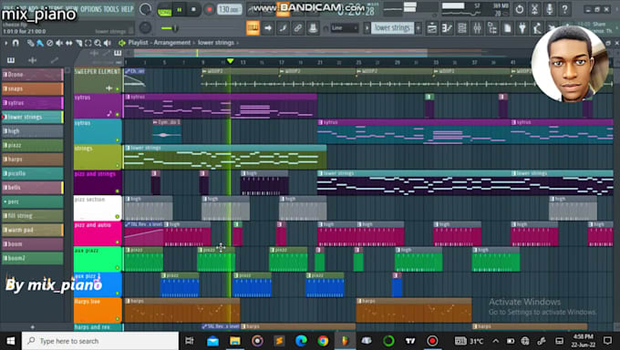620x350 pixels.
Task: Open the HELP menu
Action: coord(127,9)
